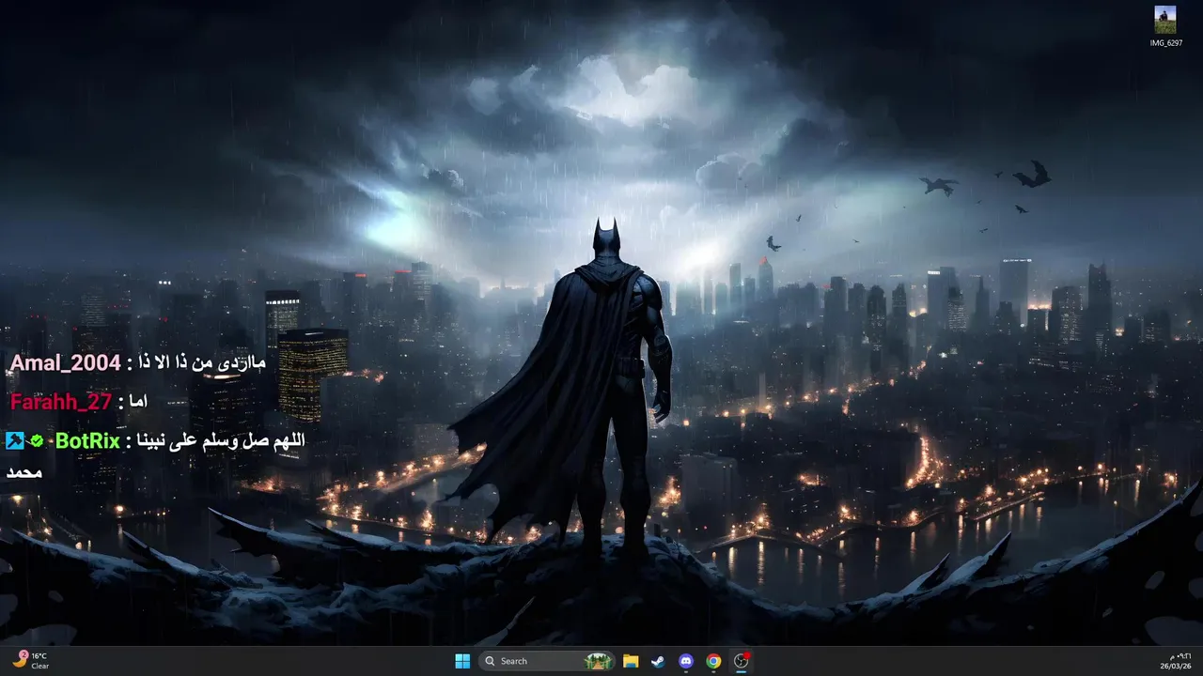Open the Windows Start menu

click(x=462, y=661)
